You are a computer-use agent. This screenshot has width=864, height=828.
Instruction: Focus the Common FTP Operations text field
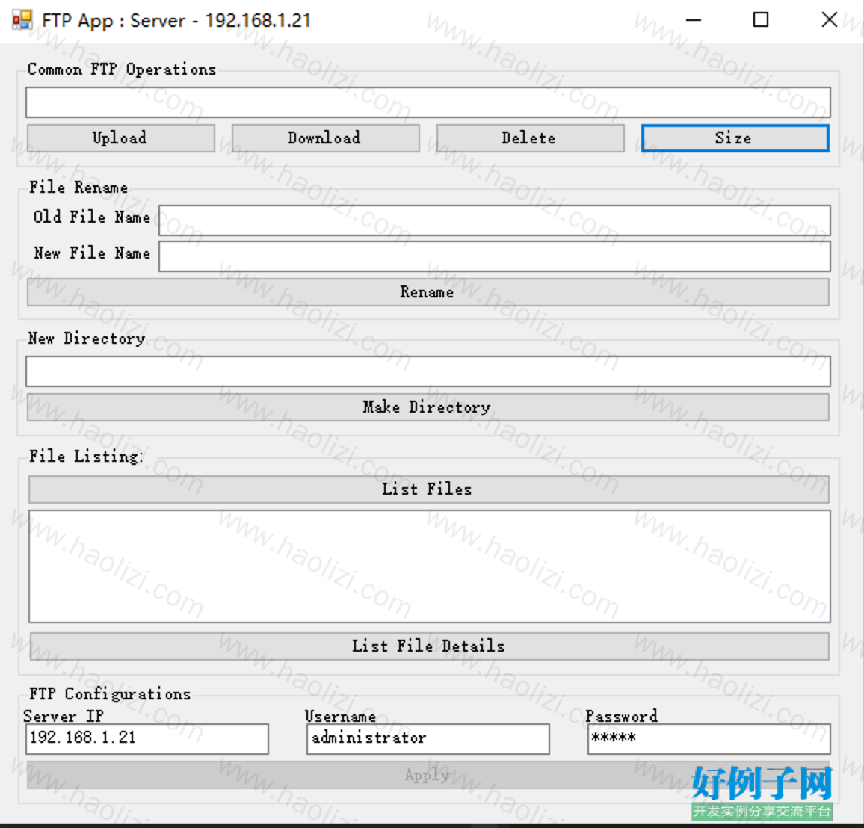coord(428,102)
